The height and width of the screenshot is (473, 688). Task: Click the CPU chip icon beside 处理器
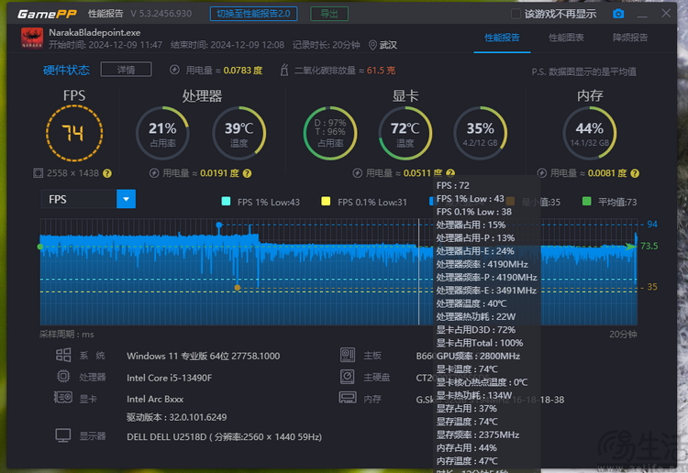coord(63,376)
